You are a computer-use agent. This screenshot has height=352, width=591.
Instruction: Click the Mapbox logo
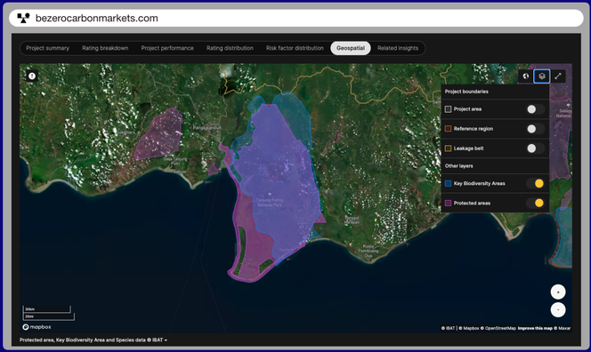pos(37,327)
